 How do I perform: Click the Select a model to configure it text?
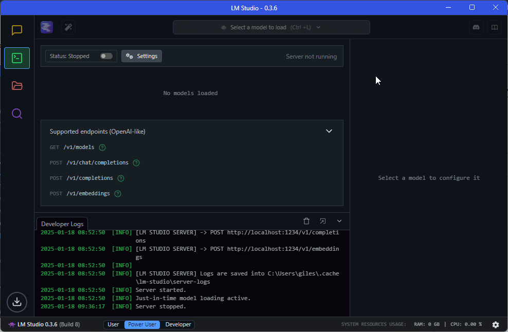429,178
